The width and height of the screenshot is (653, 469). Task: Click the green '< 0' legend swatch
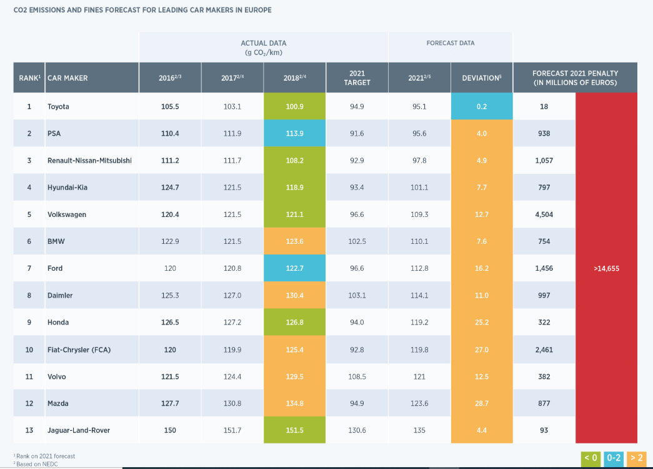coord(591,458)
